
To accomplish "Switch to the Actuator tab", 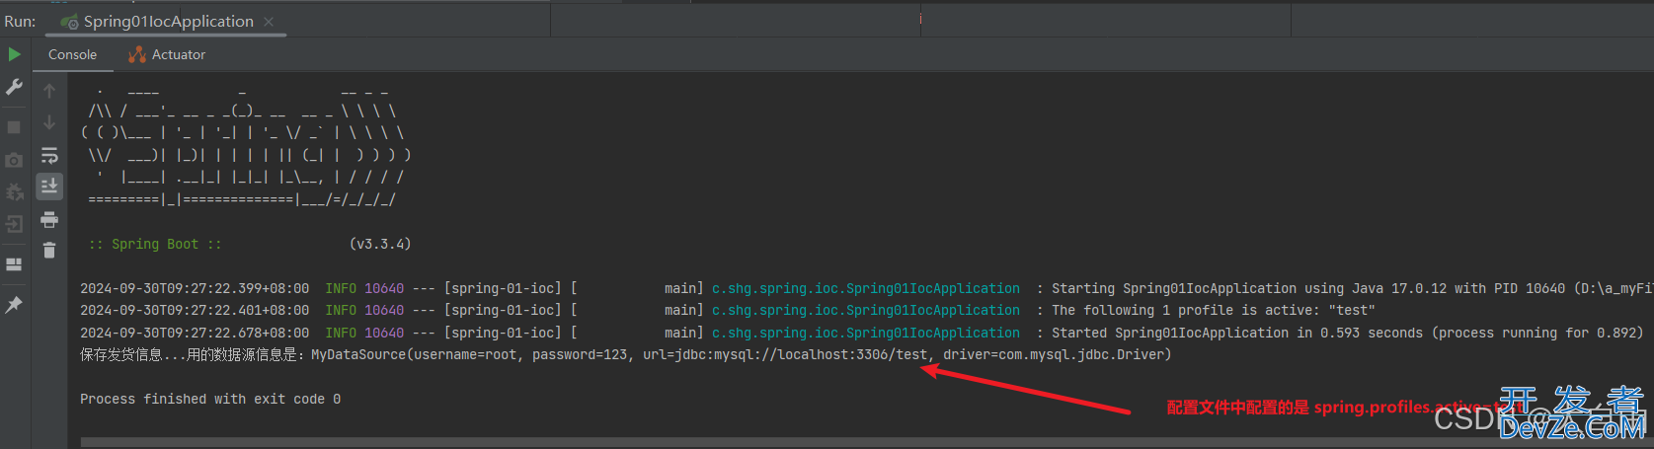I will tap(167, 54).
